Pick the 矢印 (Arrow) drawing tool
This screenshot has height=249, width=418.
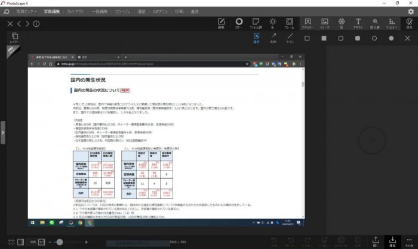click(x=273, y=38)
